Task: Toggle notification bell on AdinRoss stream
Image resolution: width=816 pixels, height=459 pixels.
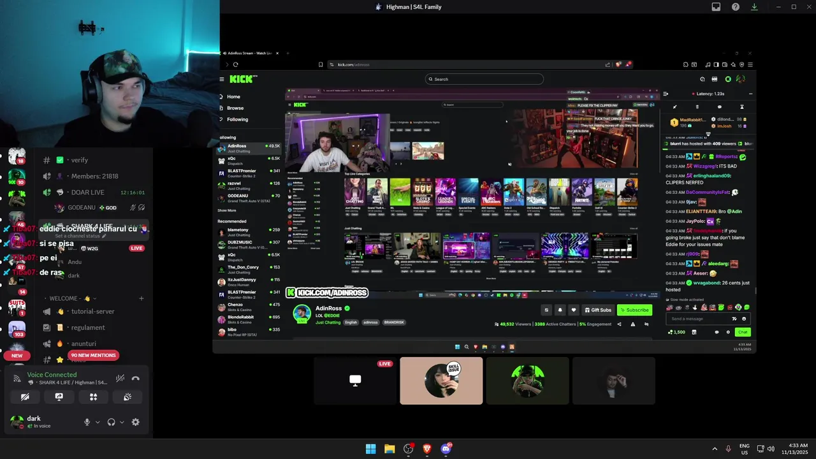Action: [560, 310]
